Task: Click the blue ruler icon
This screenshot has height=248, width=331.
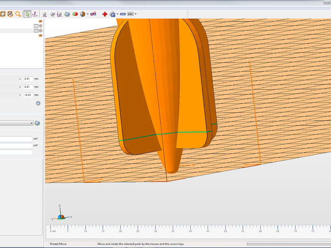Action: pos(123,14)
